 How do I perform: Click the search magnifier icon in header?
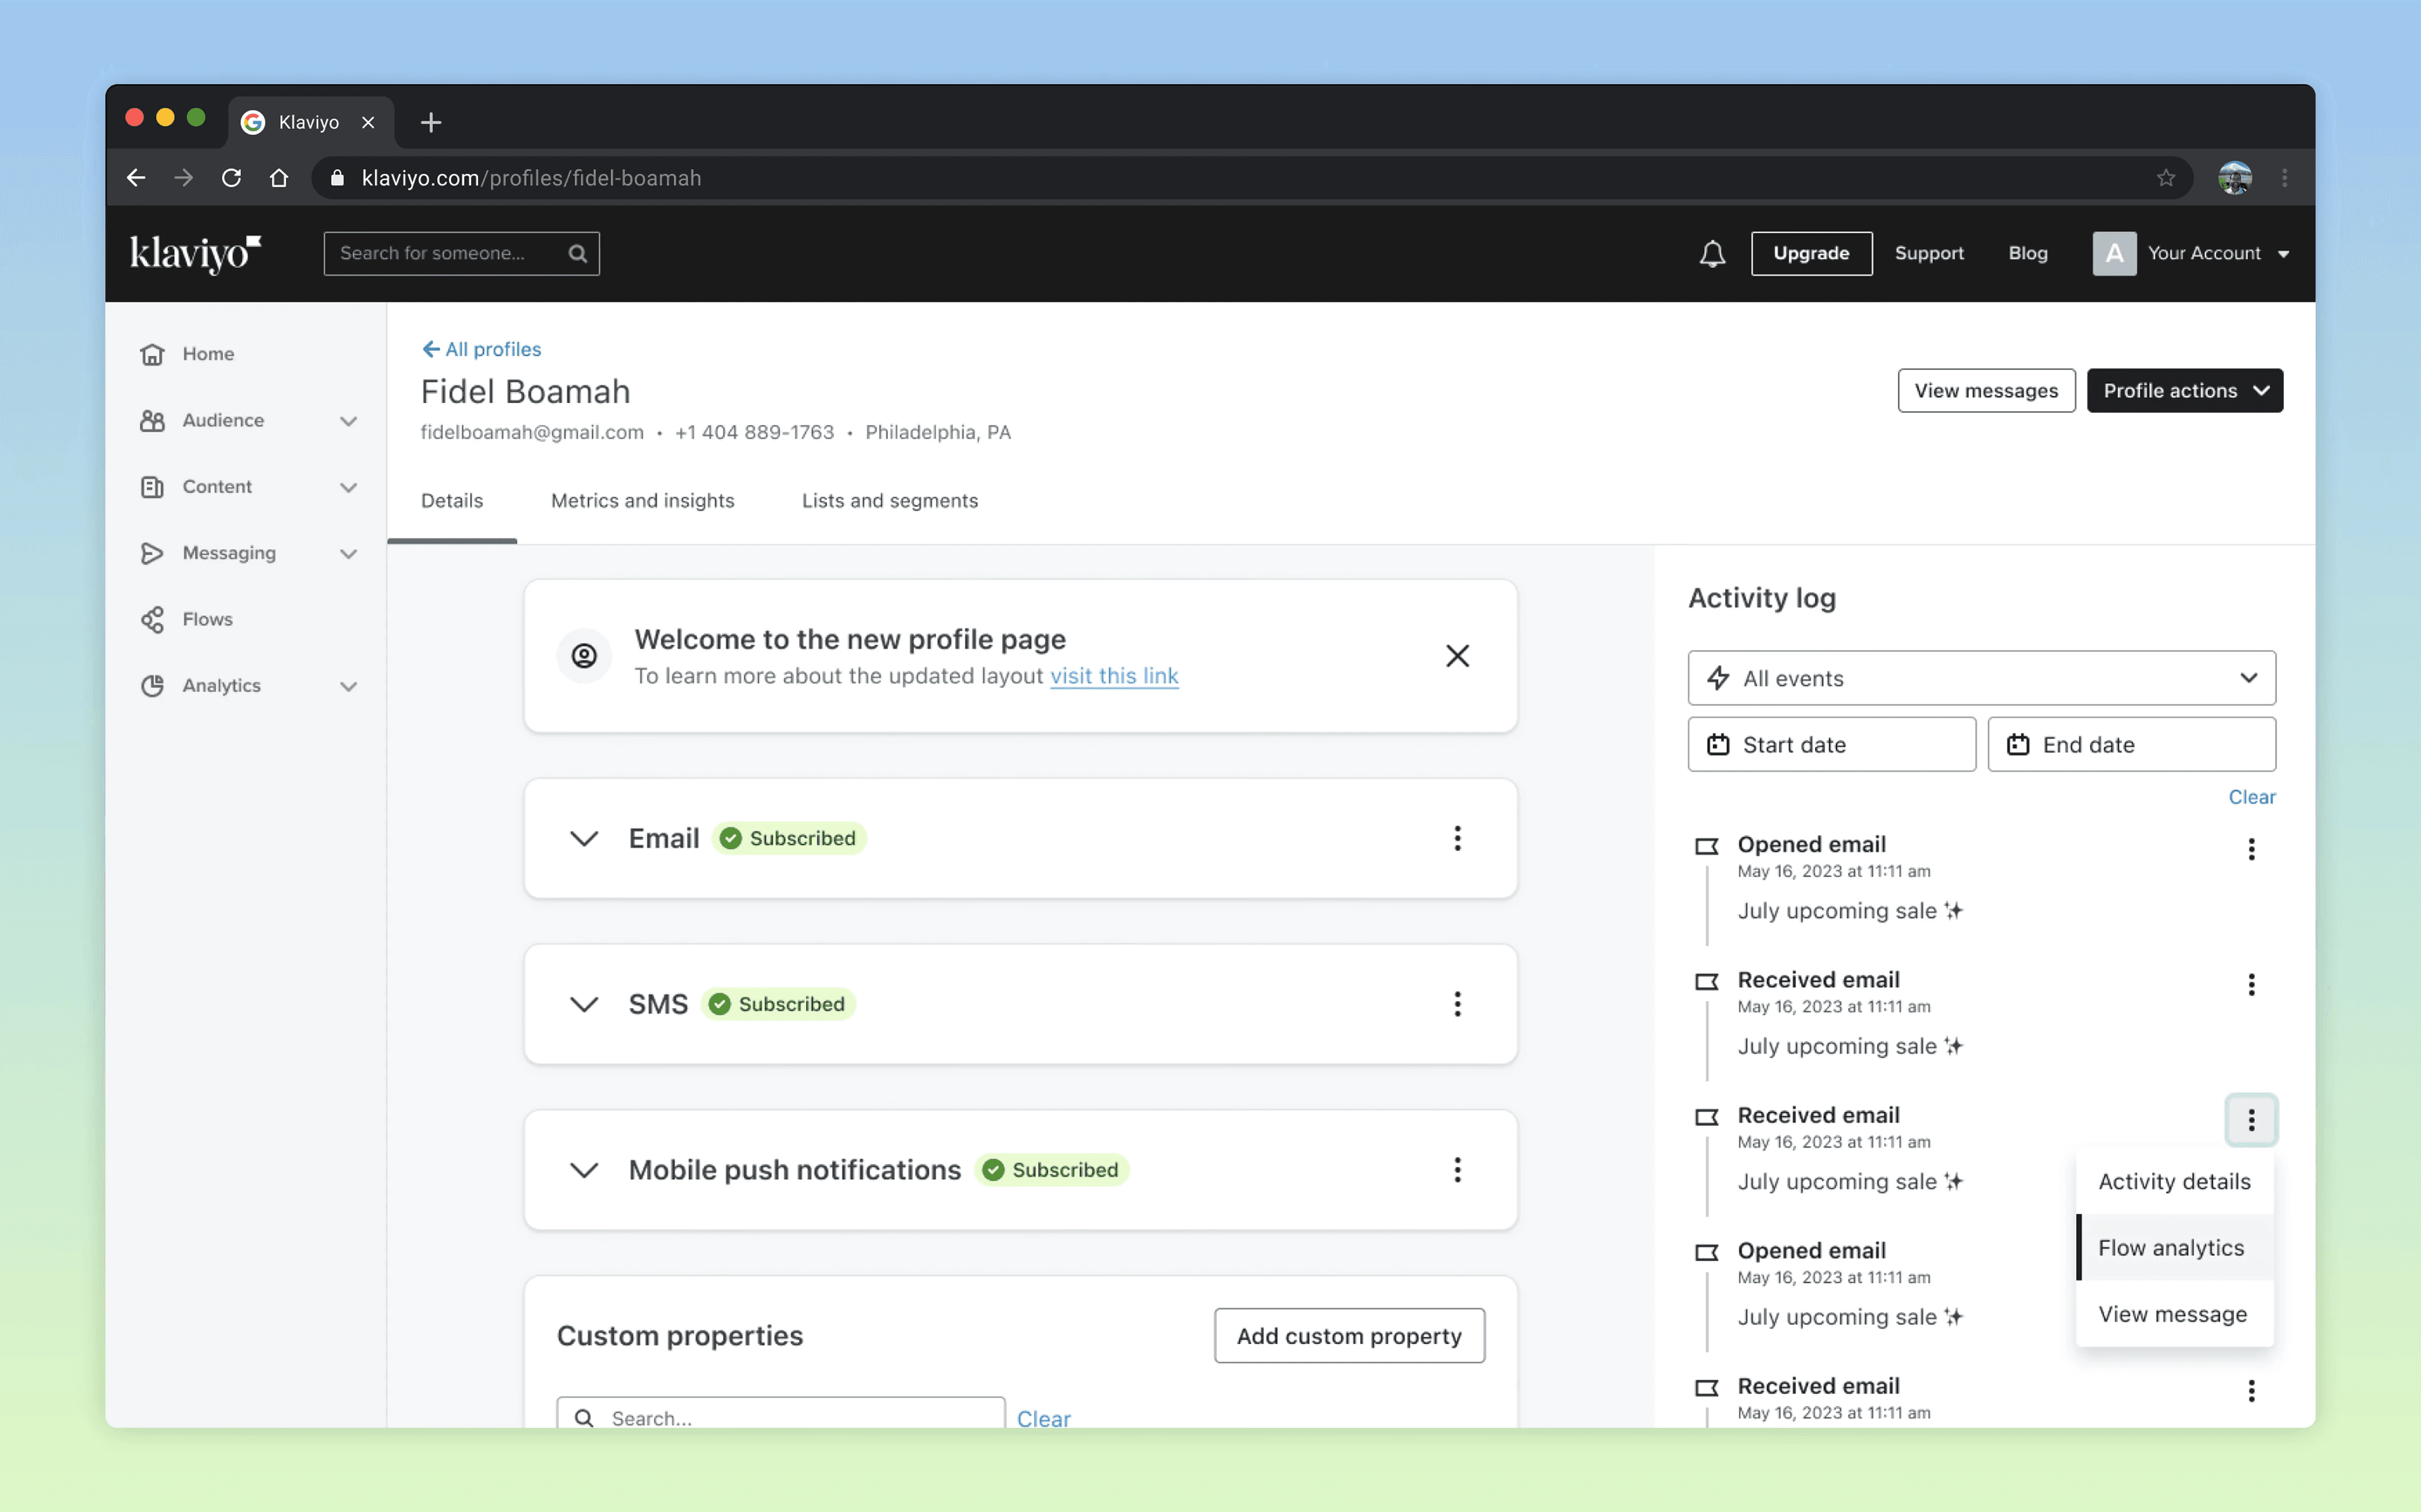577,254
